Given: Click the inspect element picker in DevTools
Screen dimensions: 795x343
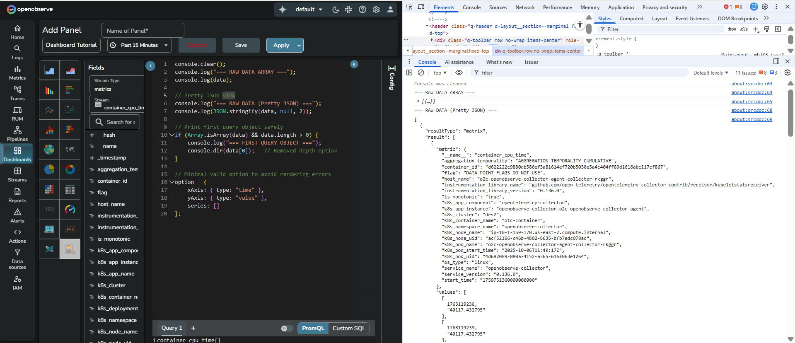Looking at the screenshot, I should pos(409,7).
